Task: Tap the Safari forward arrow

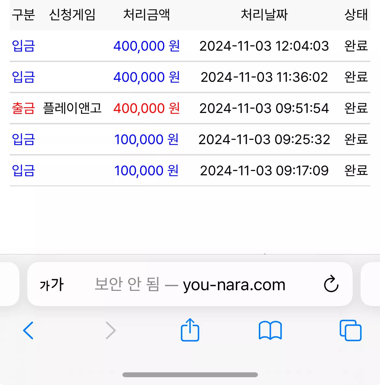Action: 110,330
